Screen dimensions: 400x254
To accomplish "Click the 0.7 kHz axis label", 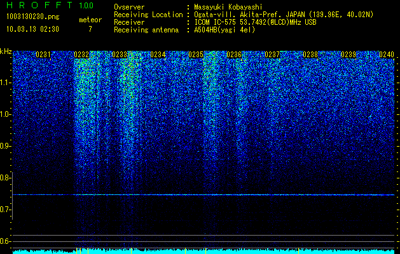I will pos(4,210).
